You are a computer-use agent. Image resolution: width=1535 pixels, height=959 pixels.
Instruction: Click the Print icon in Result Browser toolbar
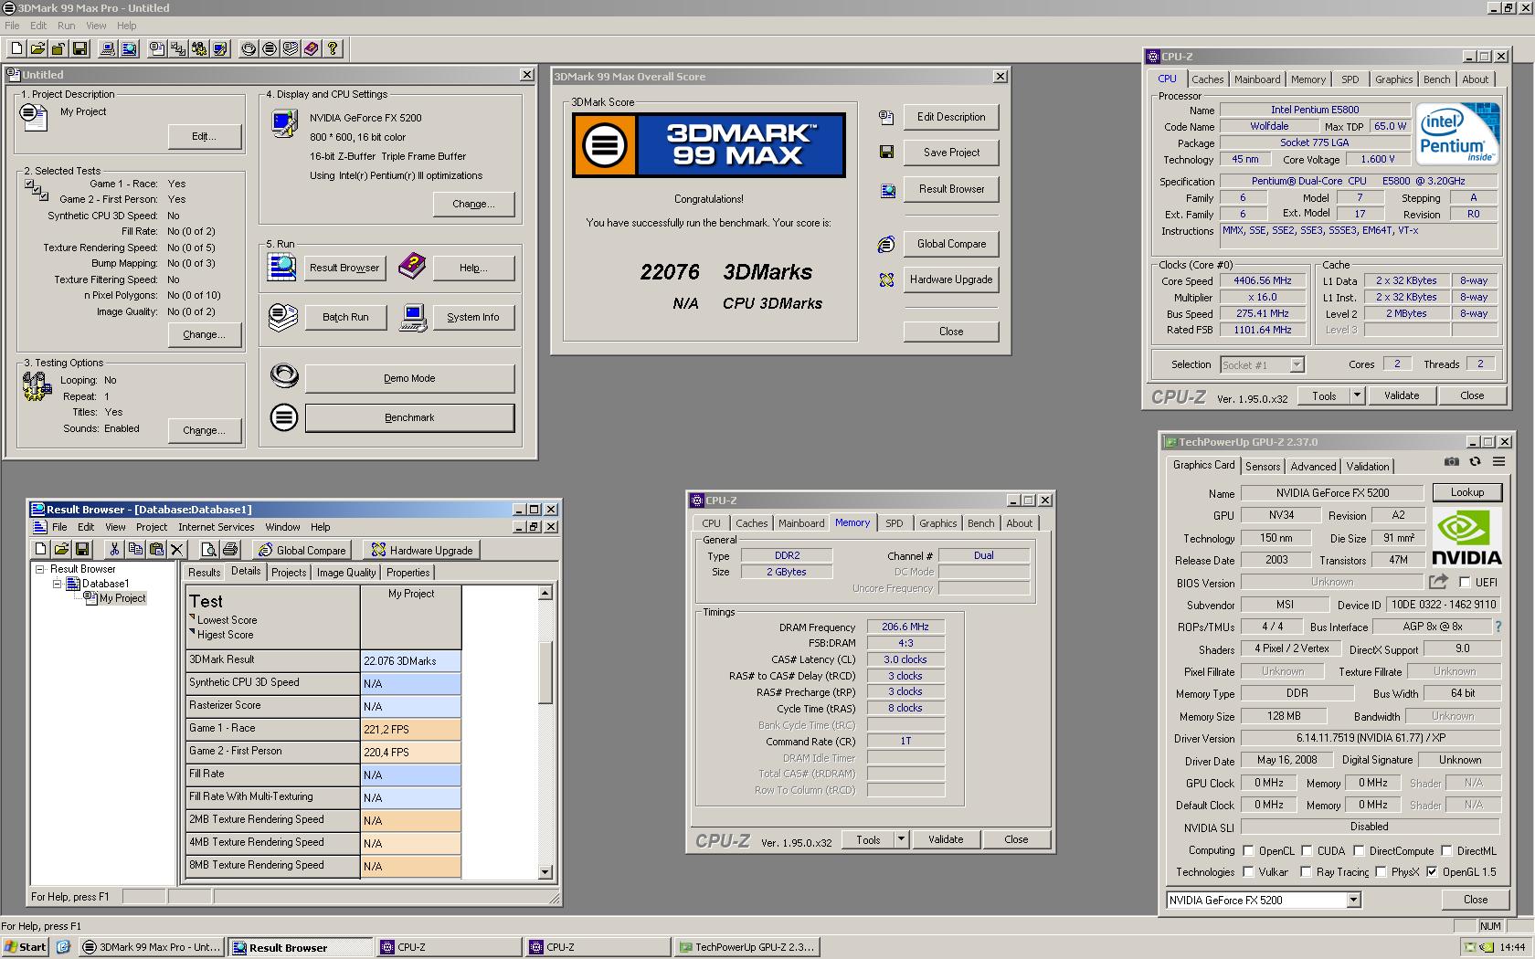pos(230,549)
